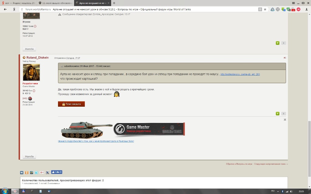Screen dimensions: 311x194
Task: Open the Yandex home button next to the back arrow
Action: (x=14, y=9)
